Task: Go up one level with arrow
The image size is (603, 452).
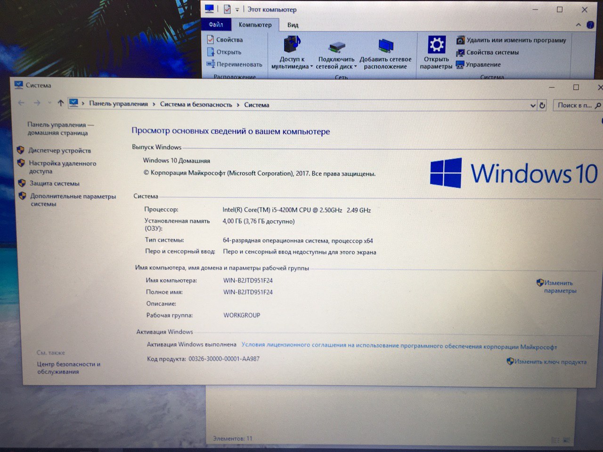Action: click(60, 103)
